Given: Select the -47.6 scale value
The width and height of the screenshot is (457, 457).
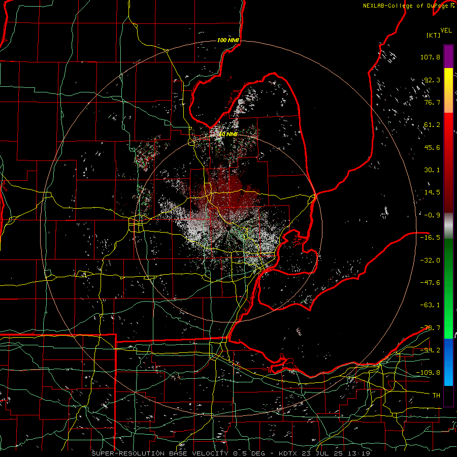Looking at the screenshot, I should click(430, 283).
